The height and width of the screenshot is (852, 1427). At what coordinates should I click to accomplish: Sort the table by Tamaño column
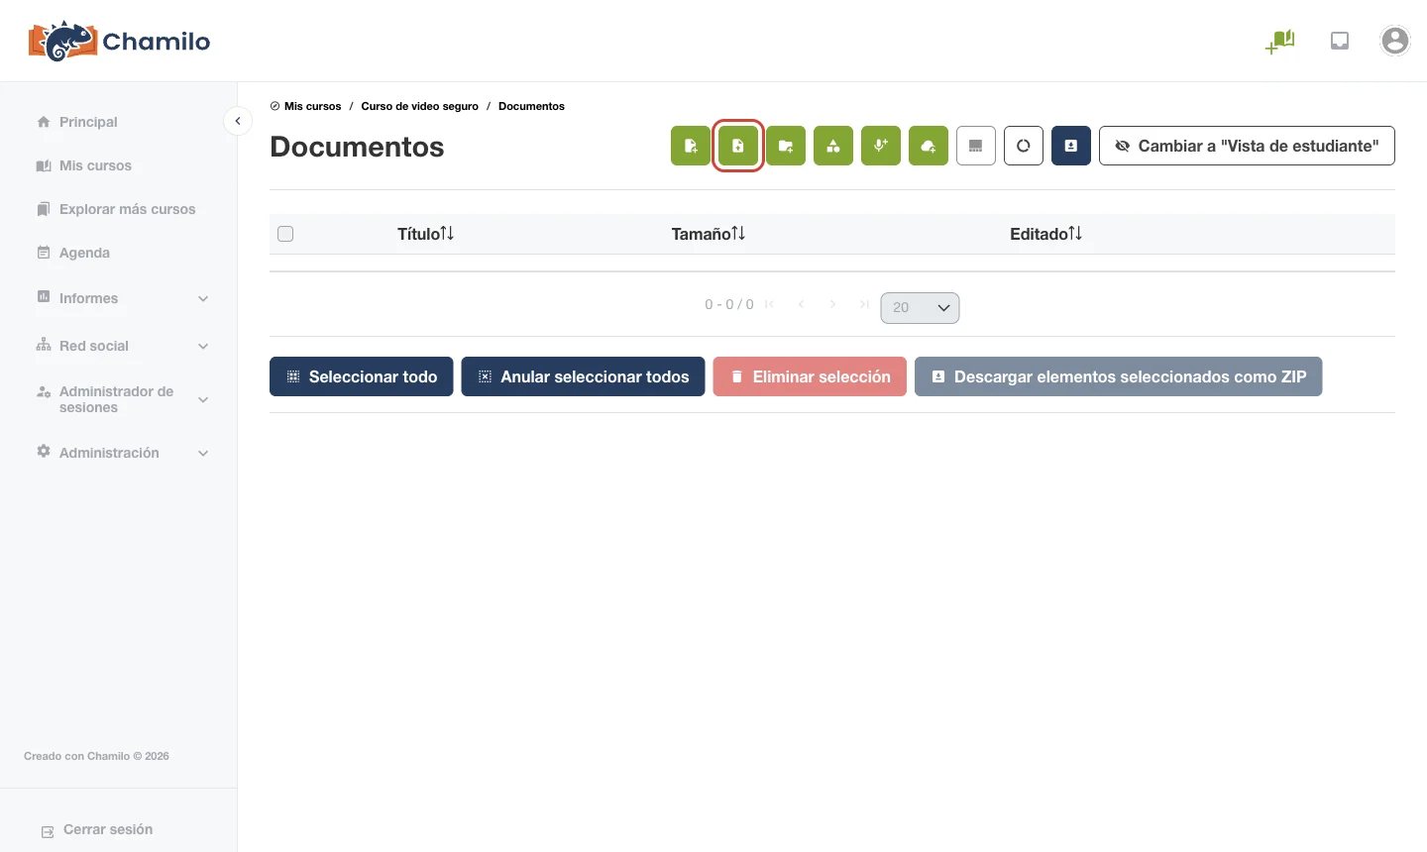coord(708,234)
